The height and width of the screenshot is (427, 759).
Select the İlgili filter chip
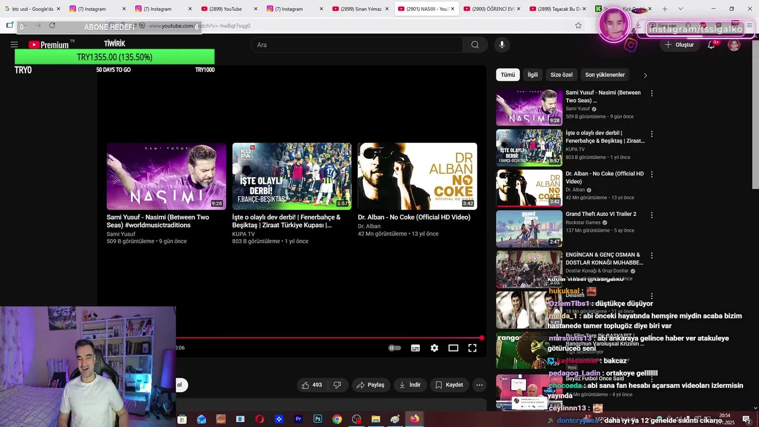click(532, 75)
